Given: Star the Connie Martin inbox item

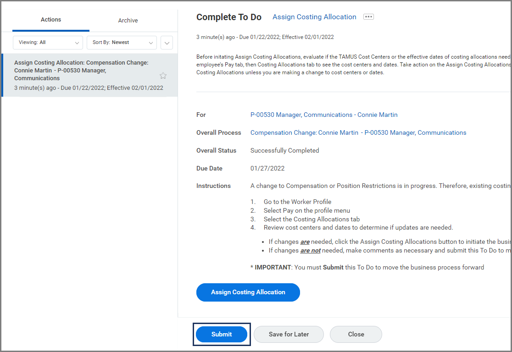Looking at the screenshot, I should pos(163,76).
